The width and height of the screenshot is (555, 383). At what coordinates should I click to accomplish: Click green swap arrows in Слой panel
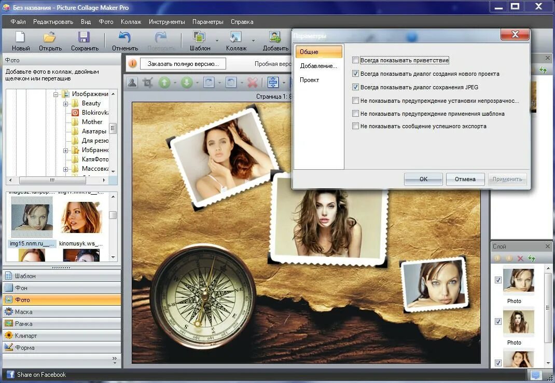[532, 258]
